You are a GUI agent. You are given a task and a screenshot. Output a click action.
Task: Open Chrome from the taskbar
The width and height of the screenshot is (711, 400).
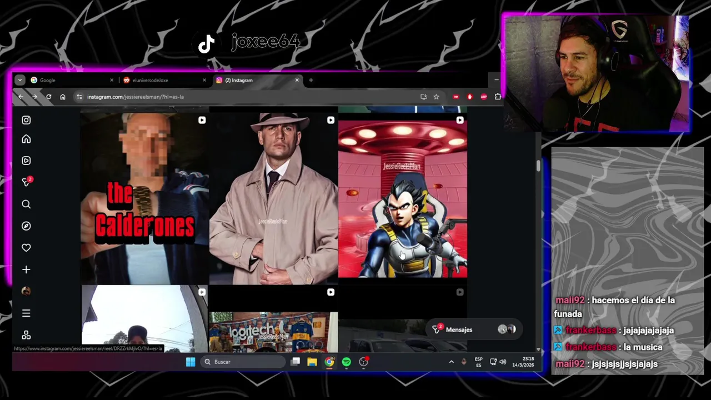click(329, 362)
